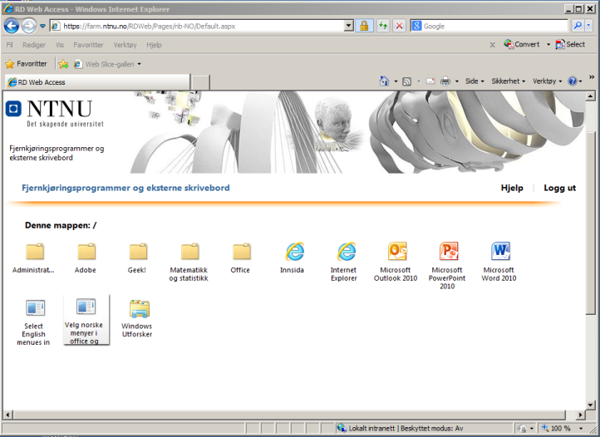This screenshot has width=600, height=437.
Task: Open the search provider dropdown arrow
Action: 588,26
